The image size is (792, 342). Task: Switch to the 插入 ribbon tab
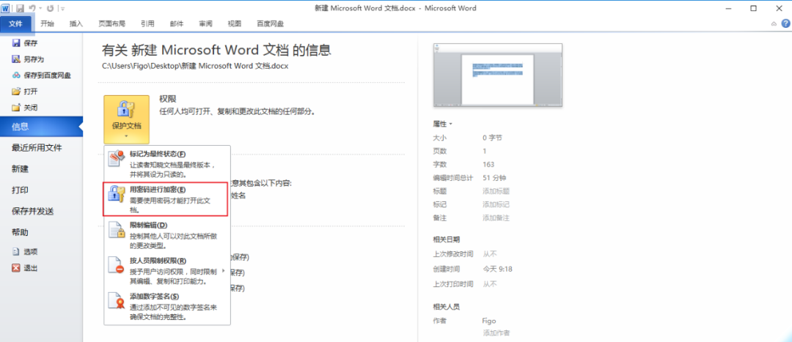76,23
